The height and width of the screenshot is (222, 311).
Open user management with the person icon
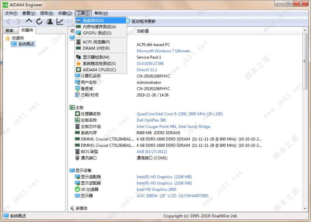50,21
